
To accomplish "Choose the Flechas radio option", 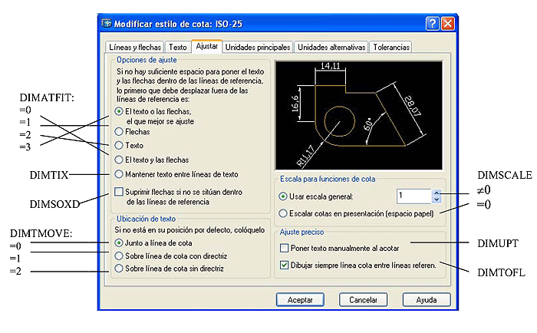I will [119, 131].
